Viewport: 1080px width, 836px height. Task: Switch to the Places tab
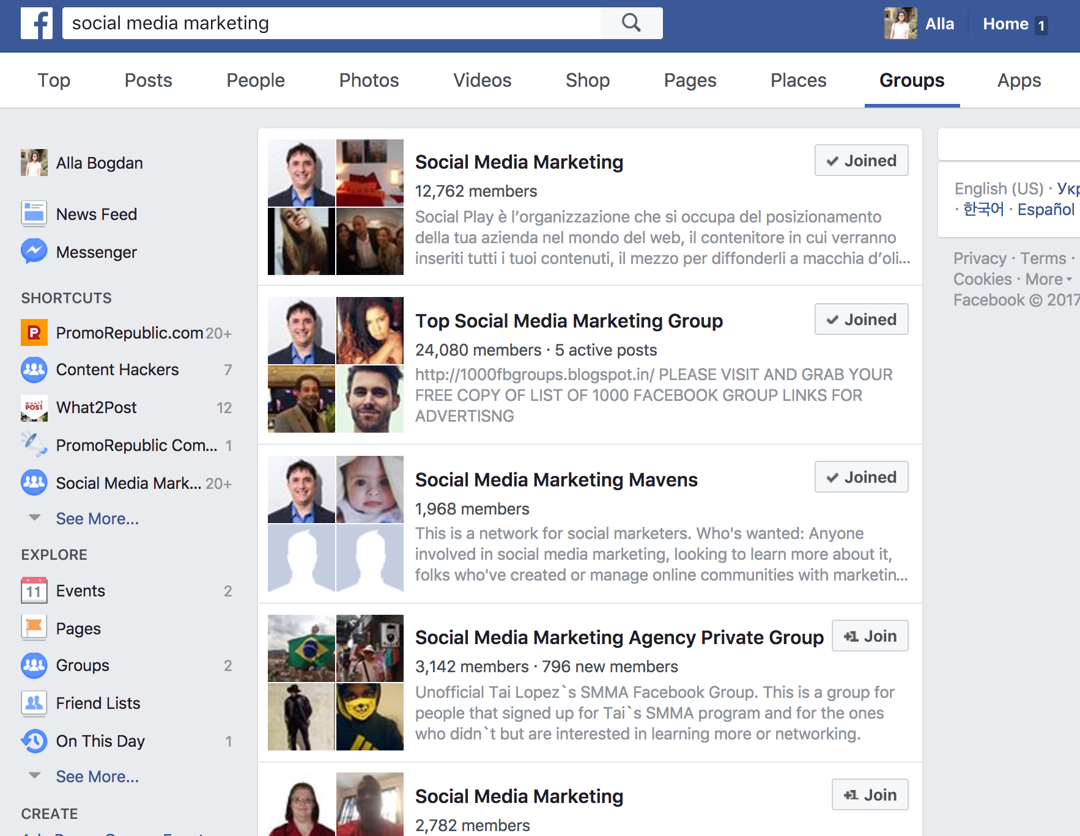click(799, 80)
